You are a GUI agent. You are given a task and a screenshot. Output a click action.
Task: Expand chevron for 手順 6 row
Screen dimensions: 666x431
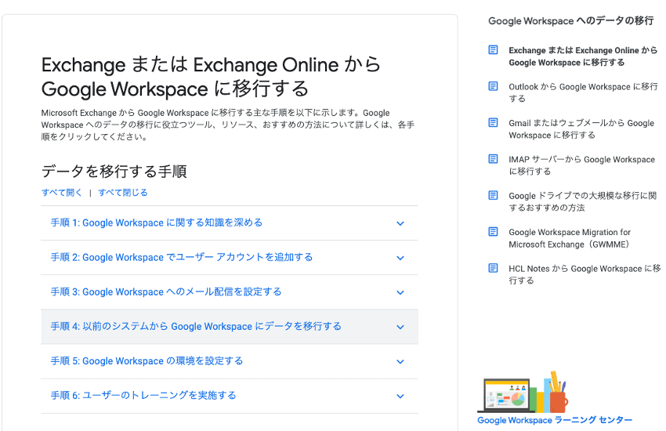400,397
